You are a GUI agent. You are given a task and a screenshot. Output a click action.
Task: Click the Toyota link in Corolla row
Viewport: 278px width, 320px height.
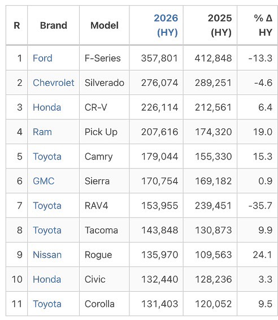(47, 304)
